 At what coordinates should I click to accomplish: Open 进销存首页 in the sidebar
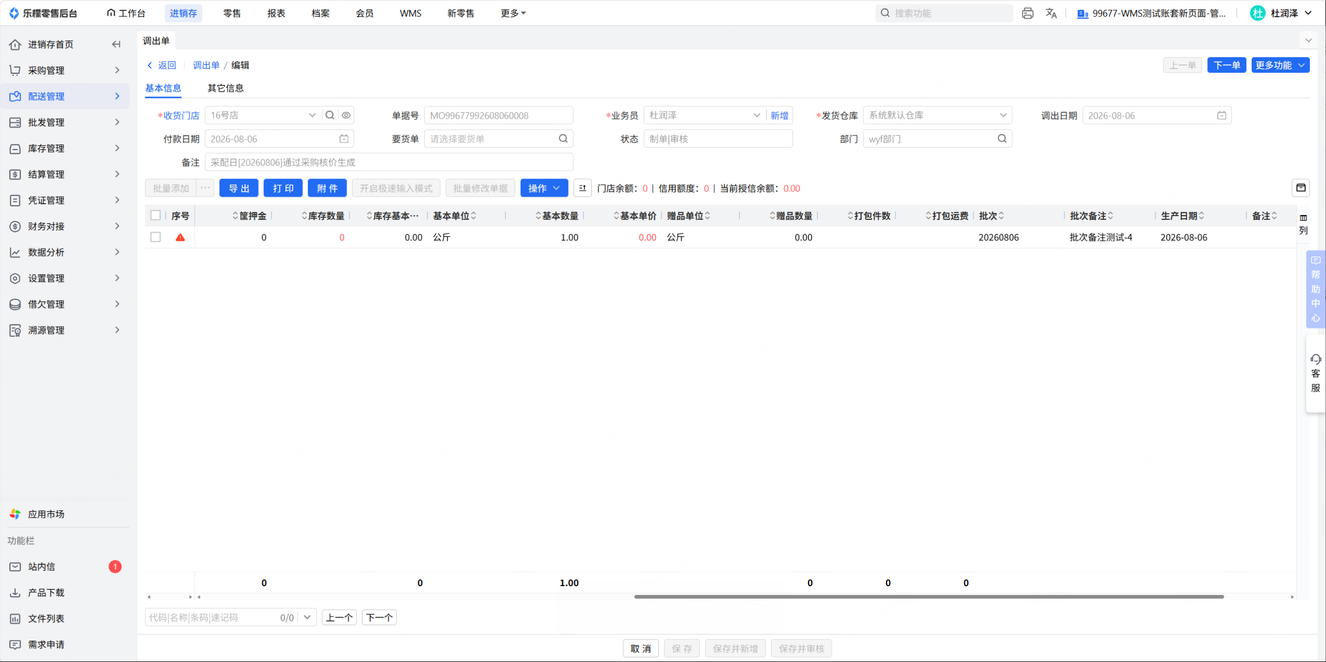(51, 44)
